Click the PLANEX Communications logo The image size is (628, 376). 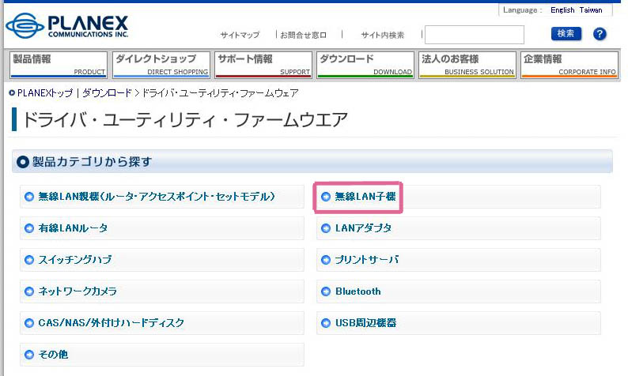point(67,26)
